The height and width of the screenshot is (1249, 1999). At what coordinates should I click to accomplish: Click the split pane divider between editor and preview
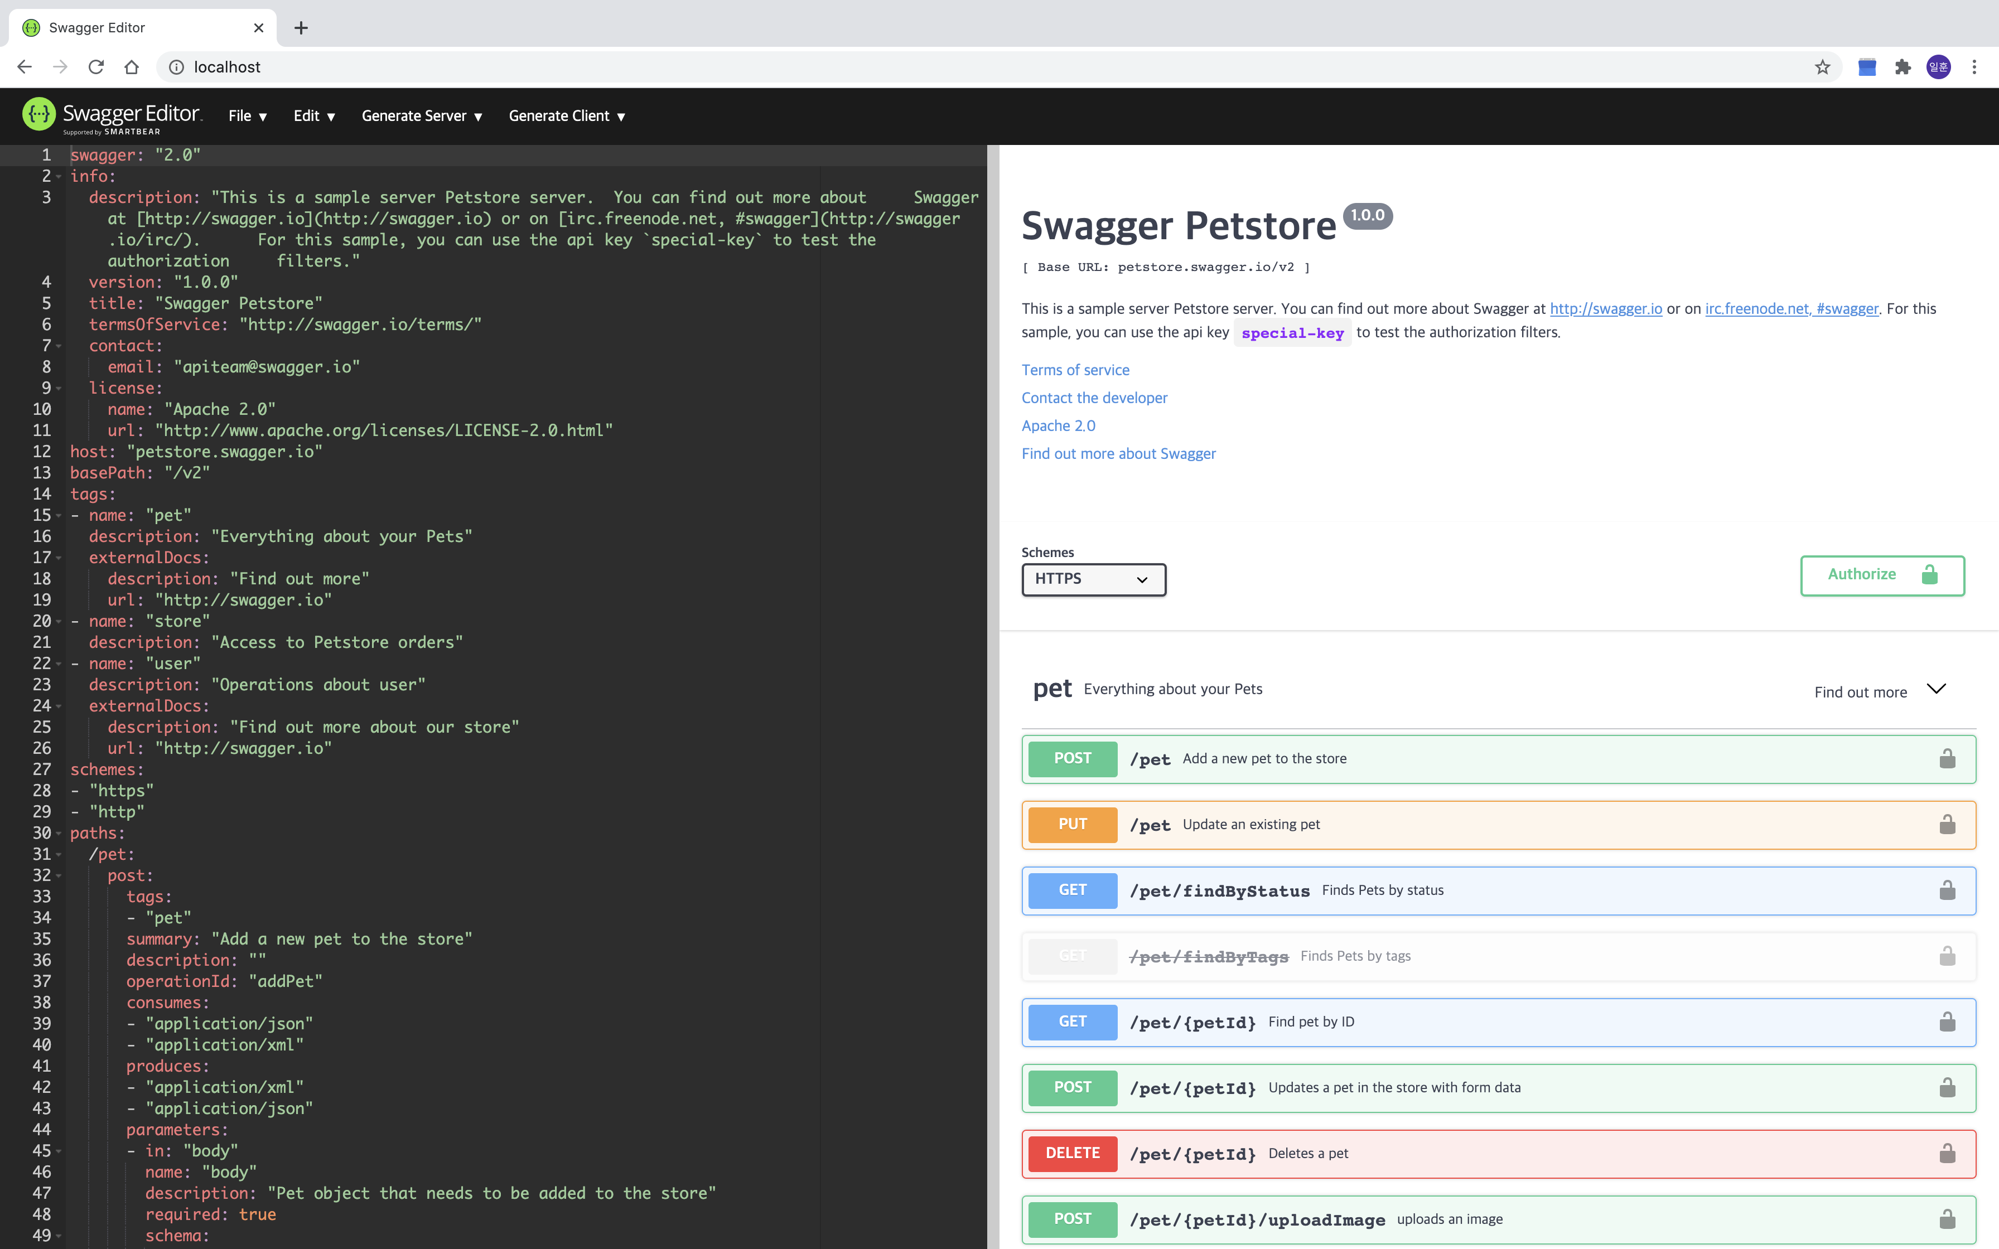coord(993,694)
